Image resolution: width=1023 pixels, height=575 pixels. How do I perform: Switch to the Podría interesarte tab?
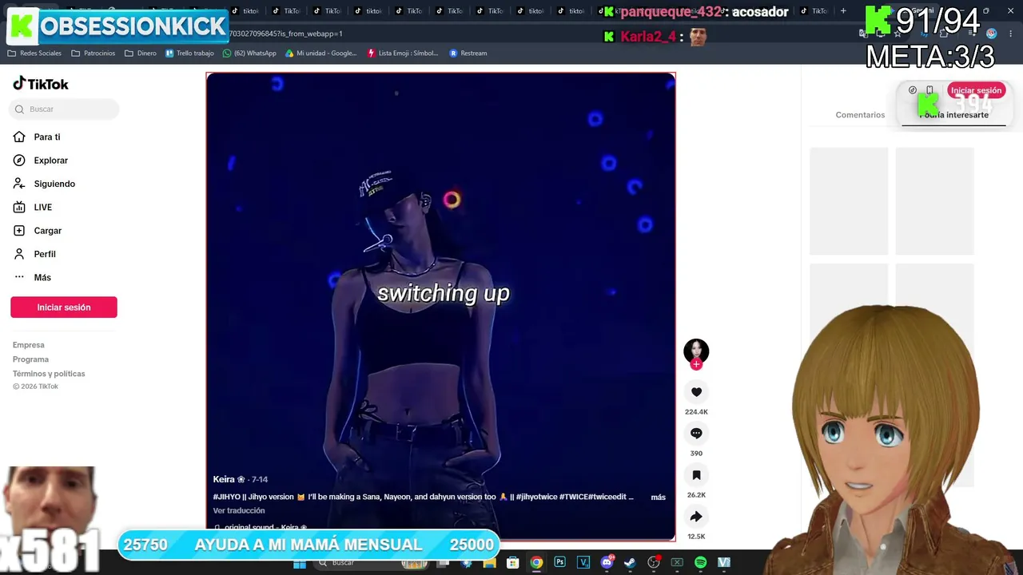coord(954,115)
